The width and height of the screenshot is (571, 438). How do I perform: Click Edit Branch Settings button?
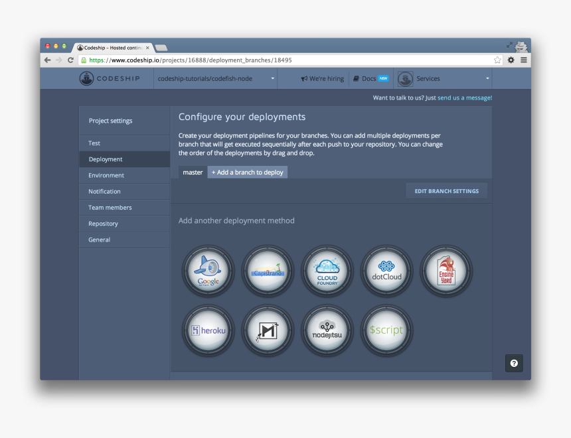click(x=446, y=191)
